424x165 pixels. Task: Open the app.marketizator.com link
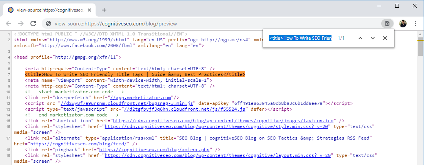[141, 98]
